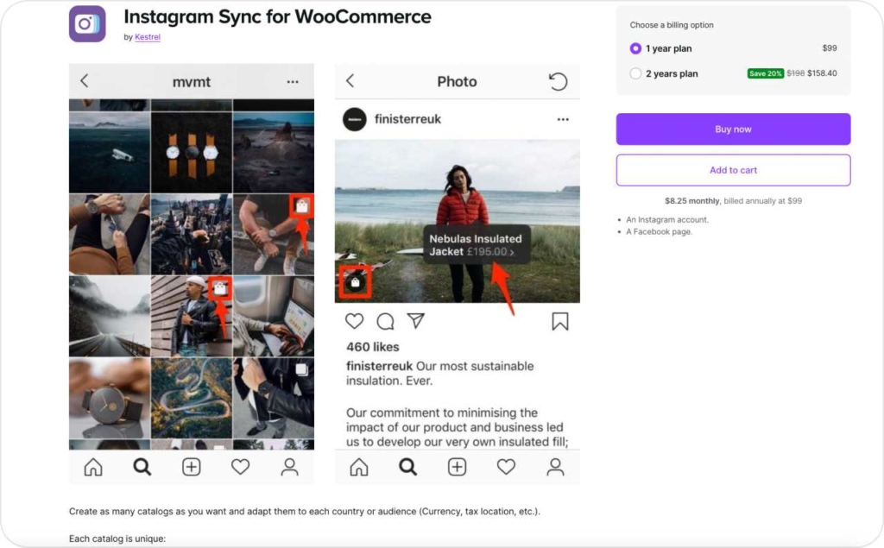Open the foggy road thumbnail
The image size is (884, 548).
tap(110, 316)
